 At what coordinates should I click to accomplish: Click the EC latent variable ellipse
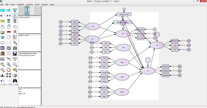(x=93, y=27)
